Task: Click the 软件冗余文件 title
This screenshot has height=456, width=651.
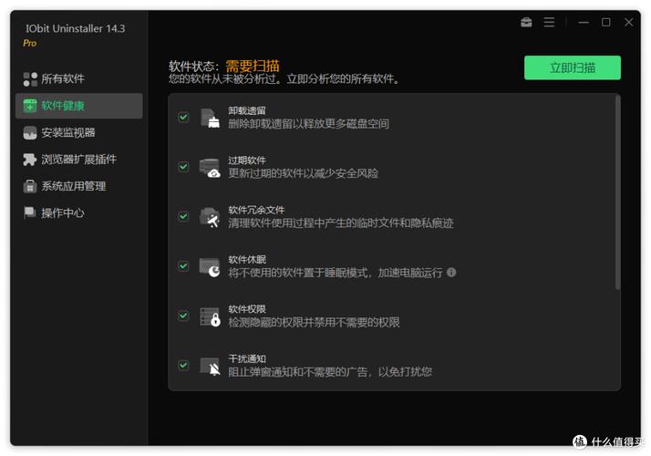Action: pyautogui.click(x=256, y=210)
